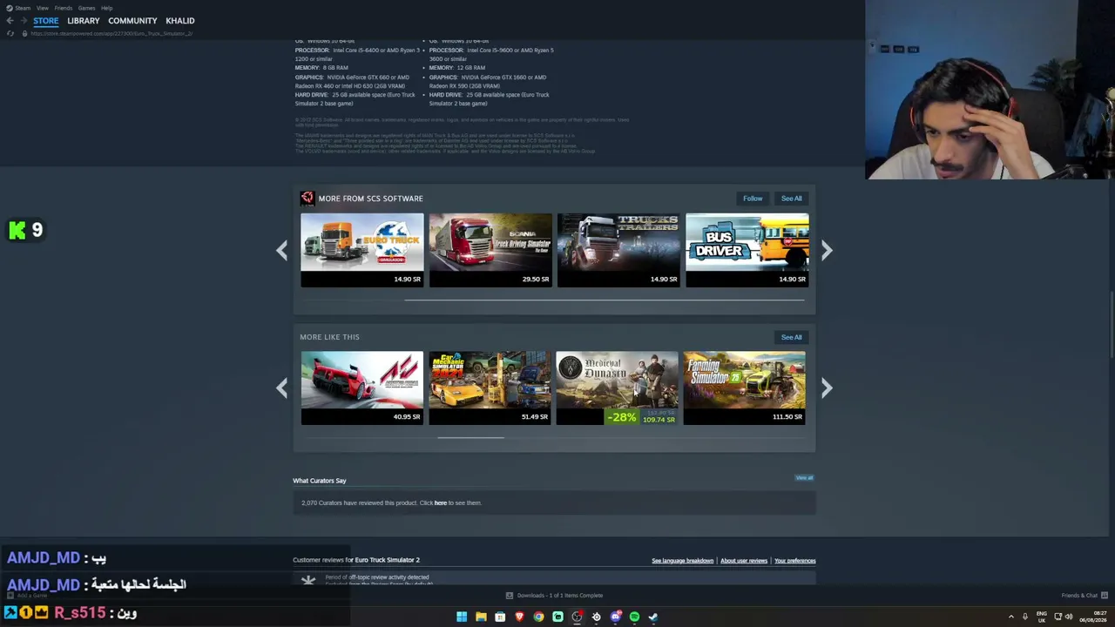Click the More Like This carousel scrollbar
This screenshot has height=627, width=1115.
(x=470, y=438)
